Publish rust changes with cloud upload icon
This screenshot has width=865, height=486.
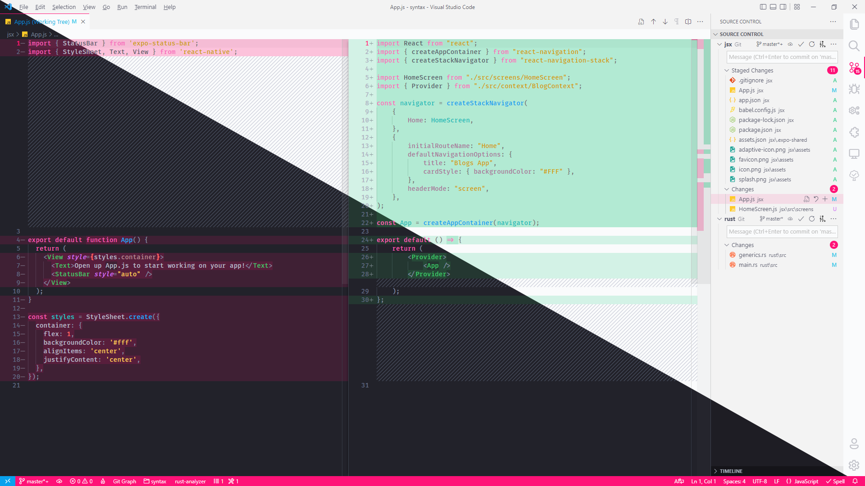click(790, 219)
